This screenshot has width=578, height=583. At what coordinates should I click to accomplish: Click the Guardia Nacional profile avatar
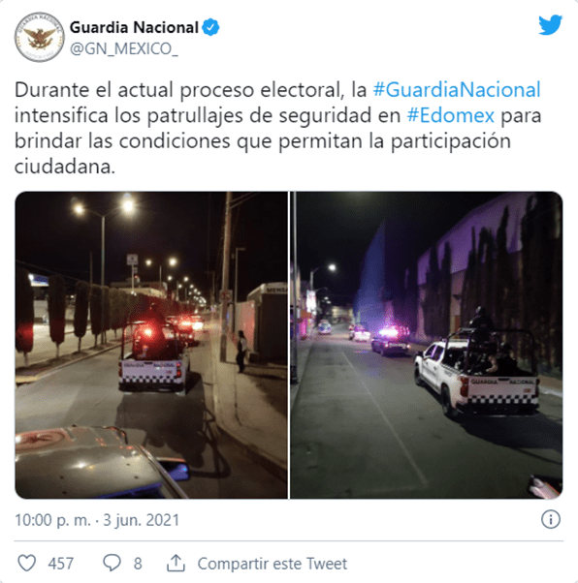pos(39,37)
